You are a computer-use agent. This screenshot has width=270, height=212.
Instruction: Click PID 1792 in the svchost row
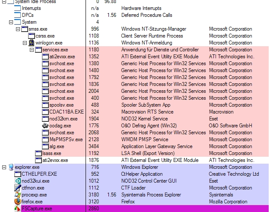pos(94,77)
